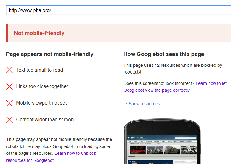The height and width of the screenshot is (164, 231).
Task: Click red X beside Mobile viewport not set
Action: pos(10,103)
